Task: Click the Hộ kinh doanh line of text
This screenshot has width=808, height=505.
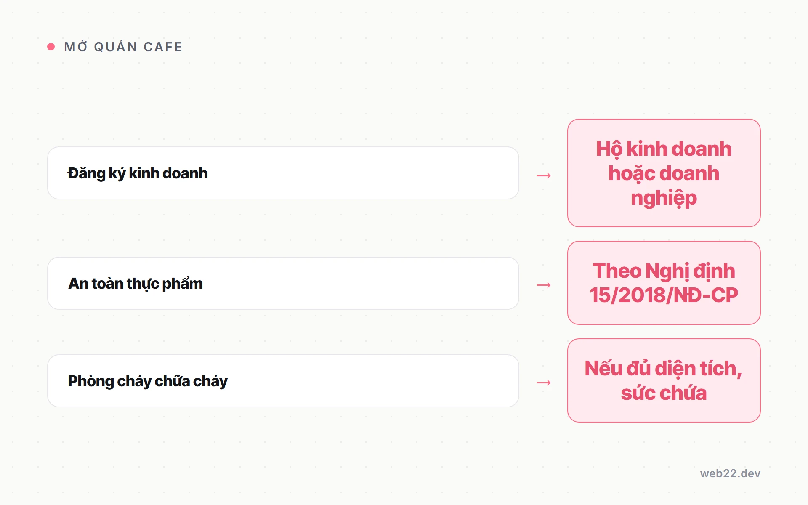Action: pyautogui.click(x=664, y=149)
